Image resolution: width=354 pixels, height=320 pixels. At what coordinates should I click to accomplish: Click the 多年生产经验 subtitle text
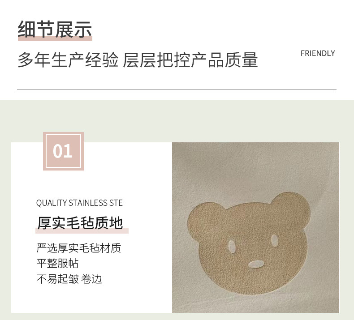(x=68, y=60)
